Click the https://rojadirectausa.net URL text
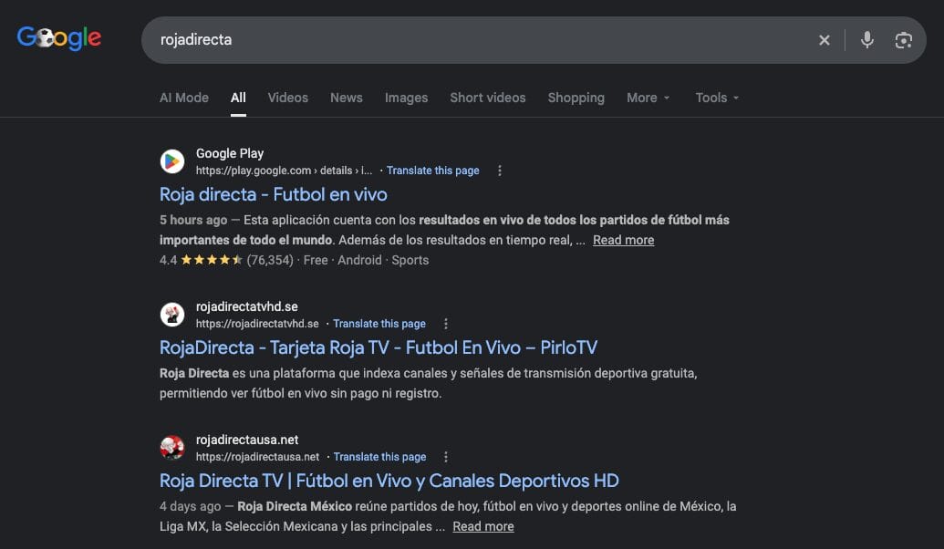This screenshot has width=944, height=549. click(258, 457)
